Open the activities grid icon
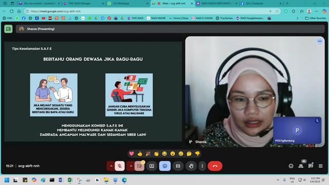 pos(320,166)
